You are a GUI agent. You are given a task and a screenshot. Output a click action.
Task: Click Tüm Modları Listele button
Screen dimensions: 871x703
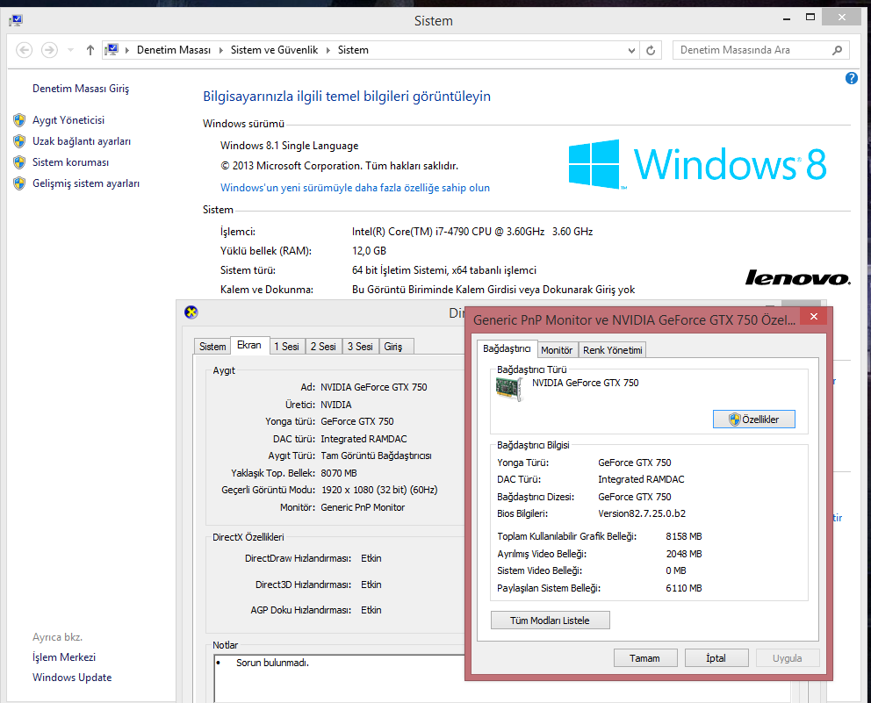coord(550,621)
